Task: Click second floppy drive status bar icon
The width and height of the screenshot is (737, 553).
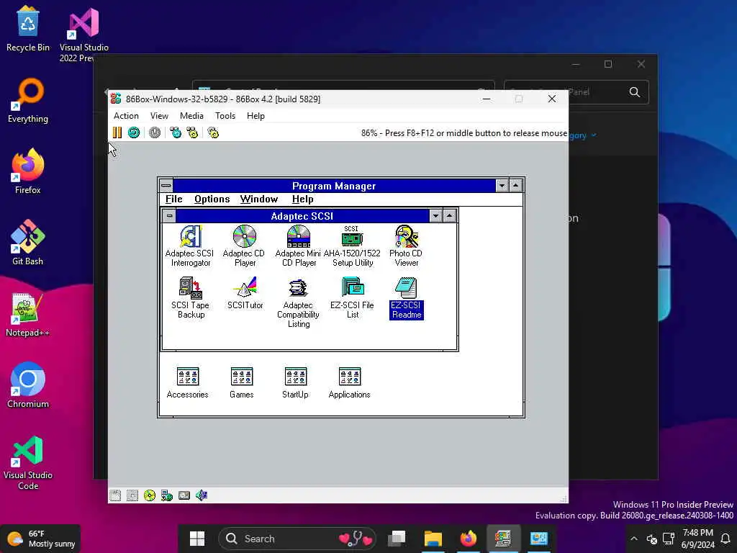Action: 132,495
